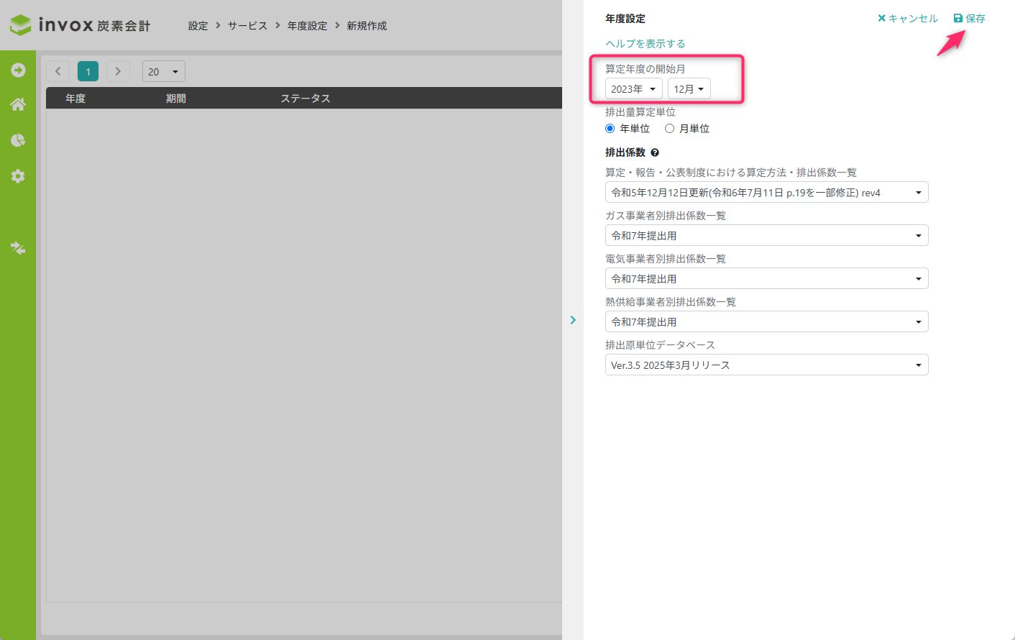The height and width of the screenshot is (640, 1015).
Task: Click the invox 炭素会計 logo
Action: (80, 25)
